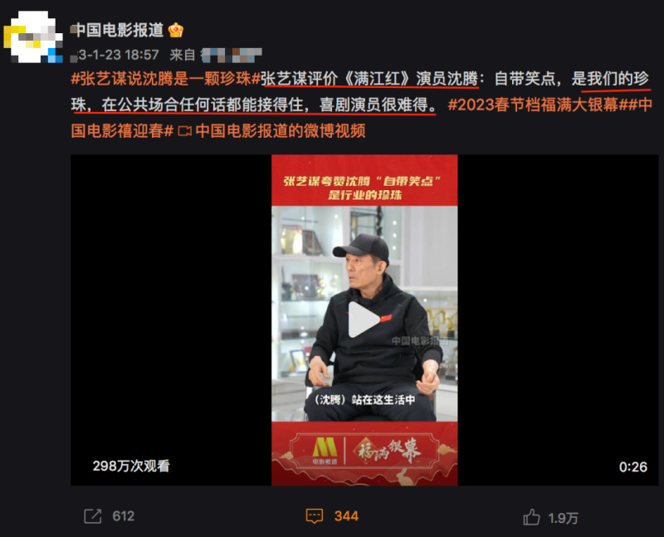664x537 pixels.
Task: Click the blurred source text after 来自
Action: tap(232, 55)
